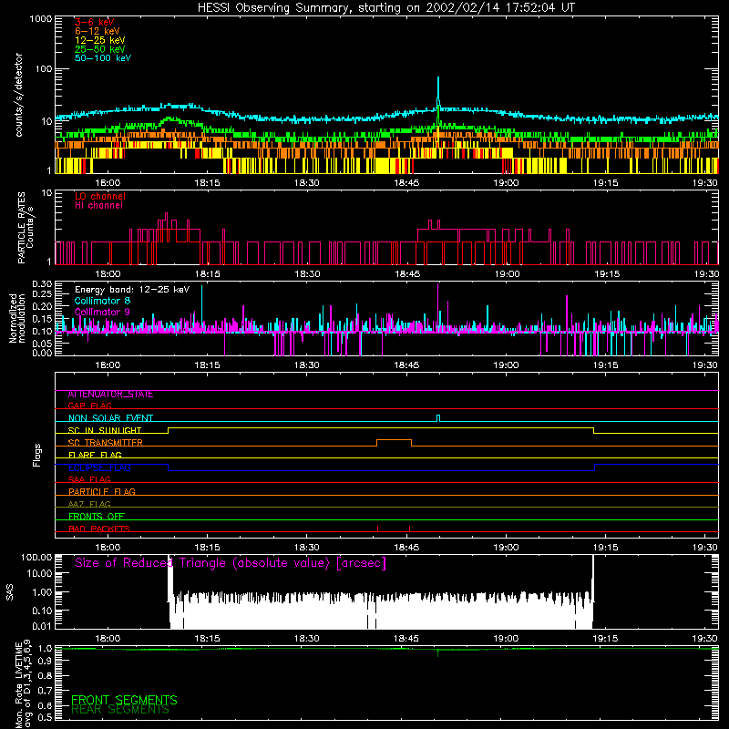Select the 3-6 keV legend label
729x729 pixels.
pyautogui.click(x=94, y=22)
